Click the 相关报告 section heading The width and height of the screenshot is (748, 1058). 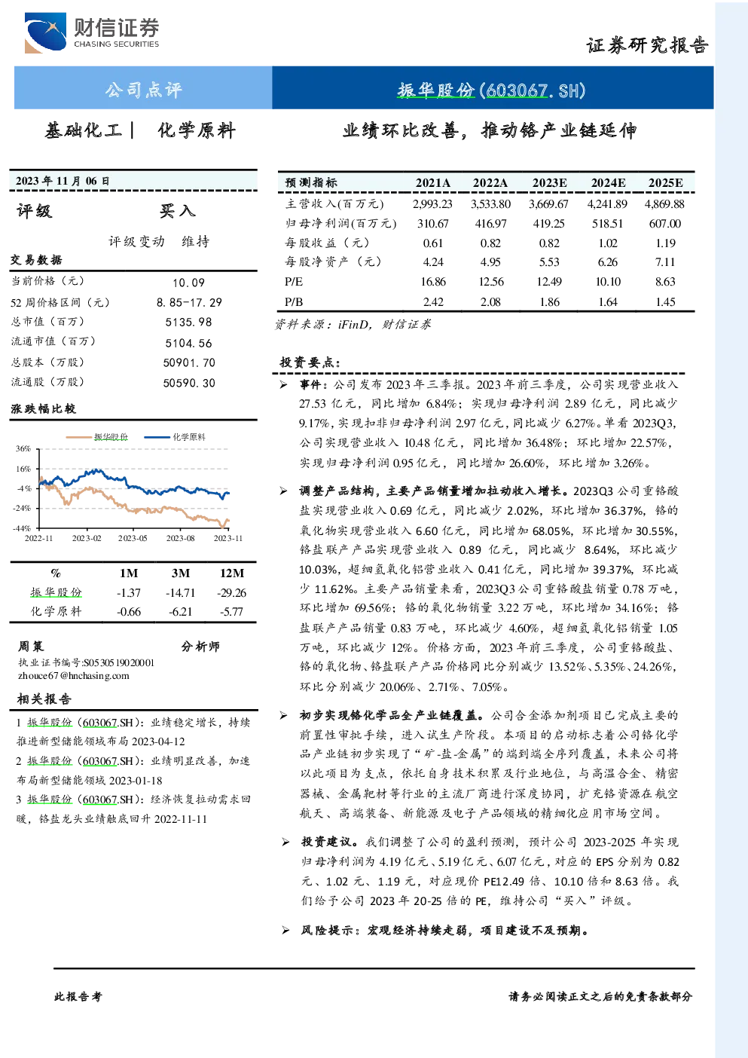44,699
